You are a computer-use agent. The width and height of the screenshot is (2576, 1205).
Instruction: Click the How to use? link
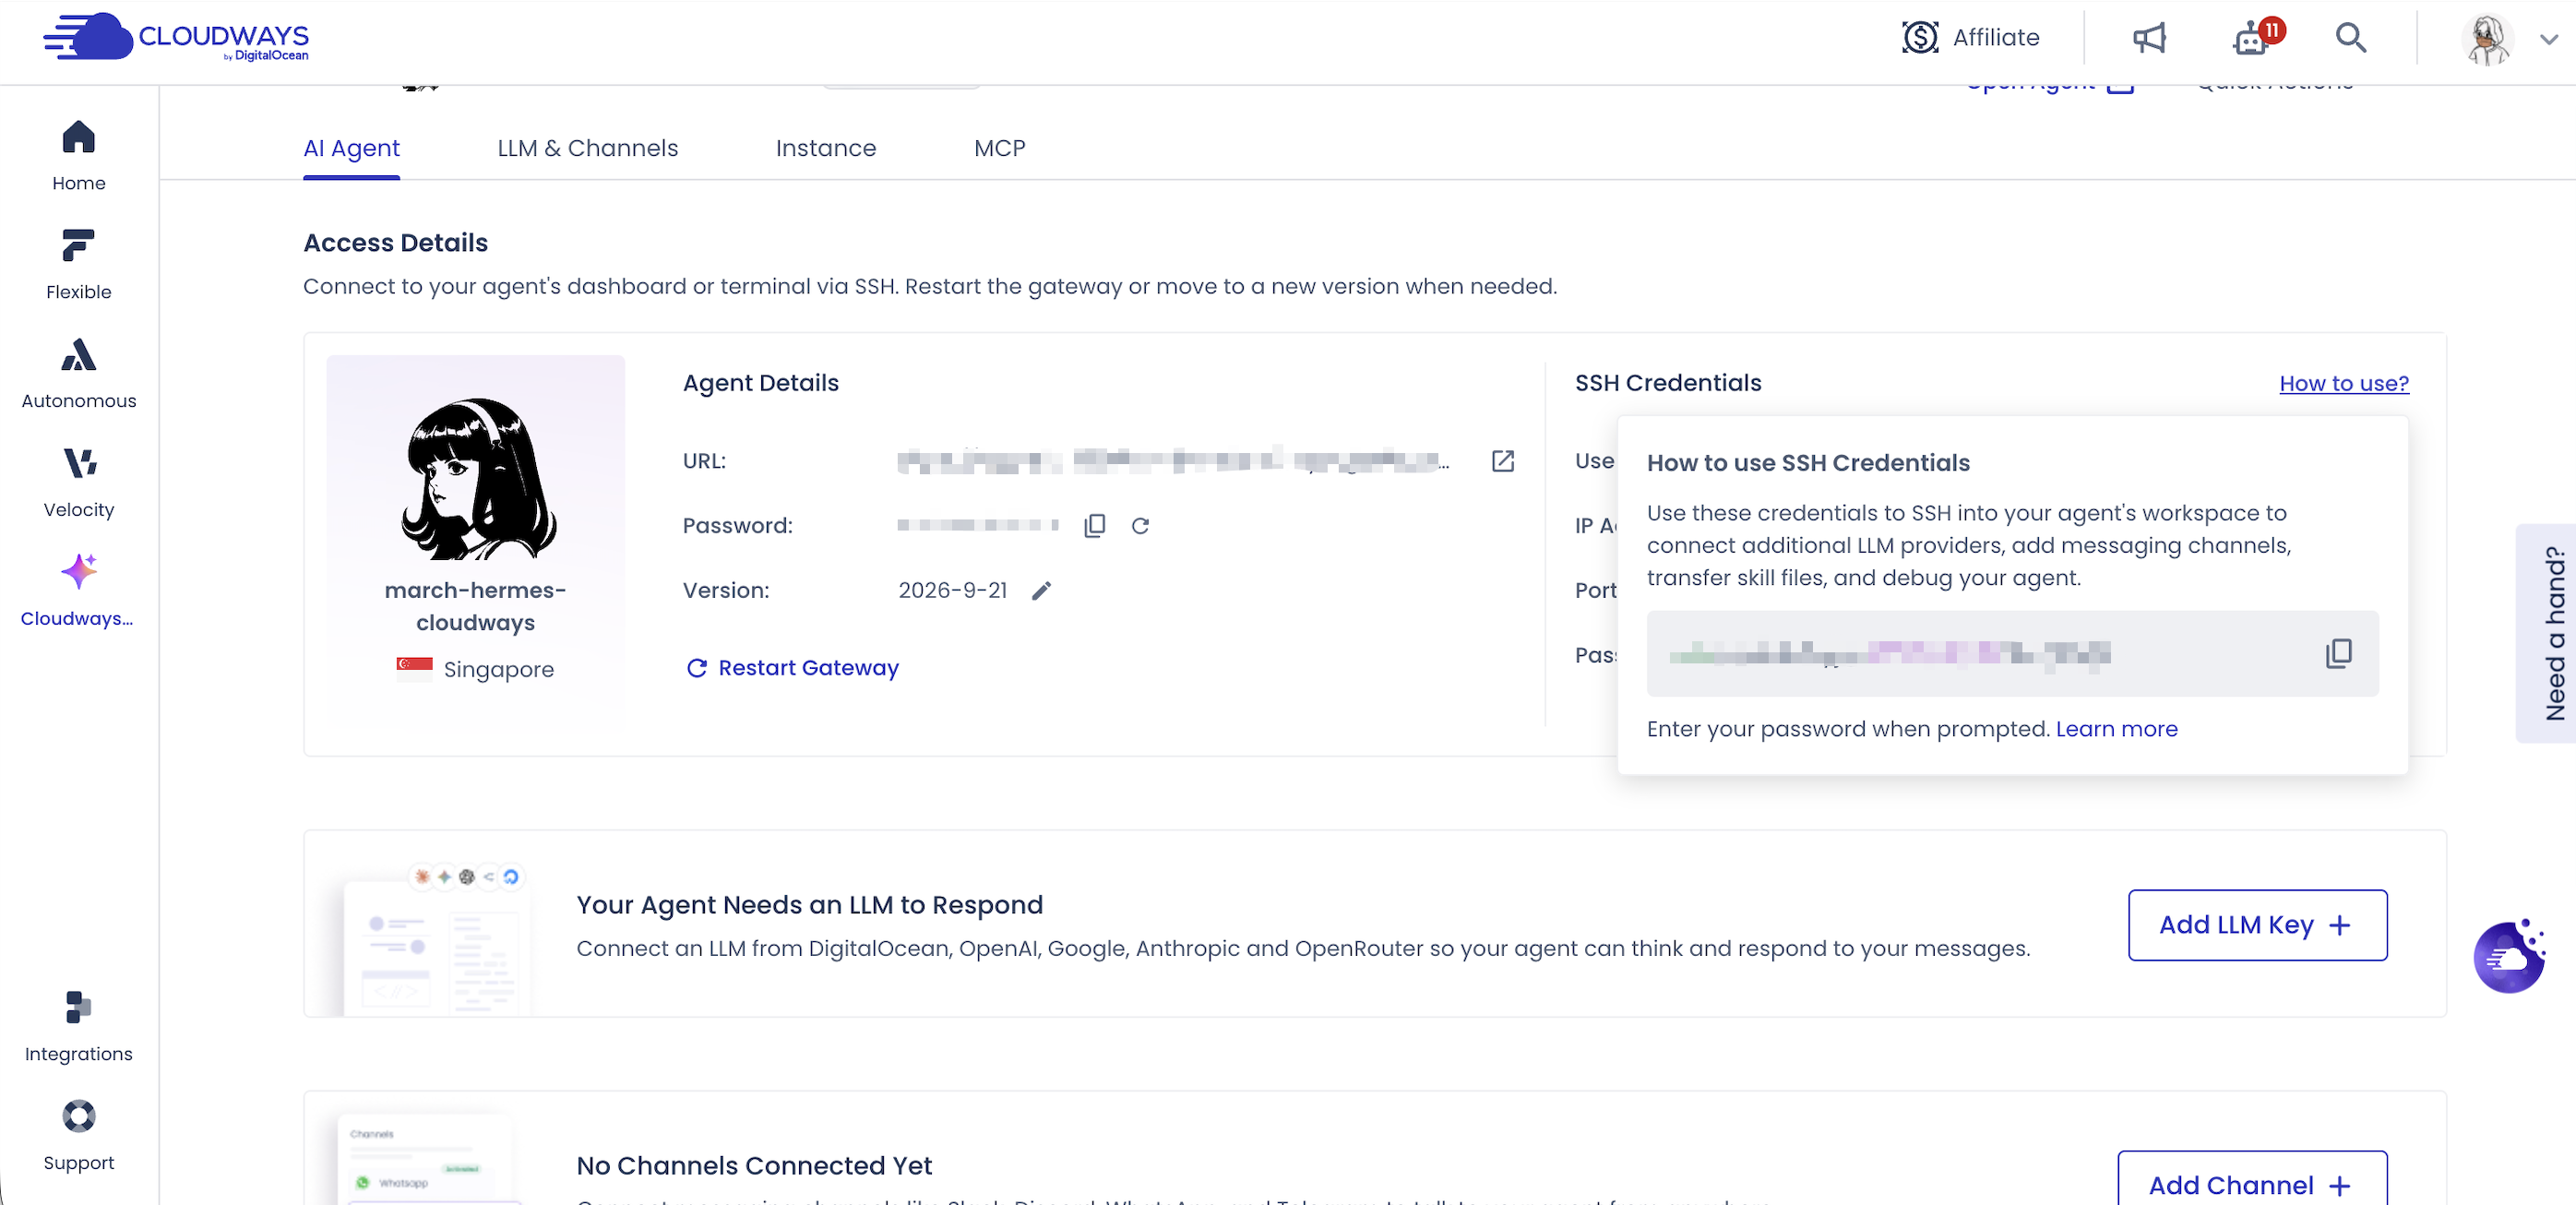point(2343,383)
